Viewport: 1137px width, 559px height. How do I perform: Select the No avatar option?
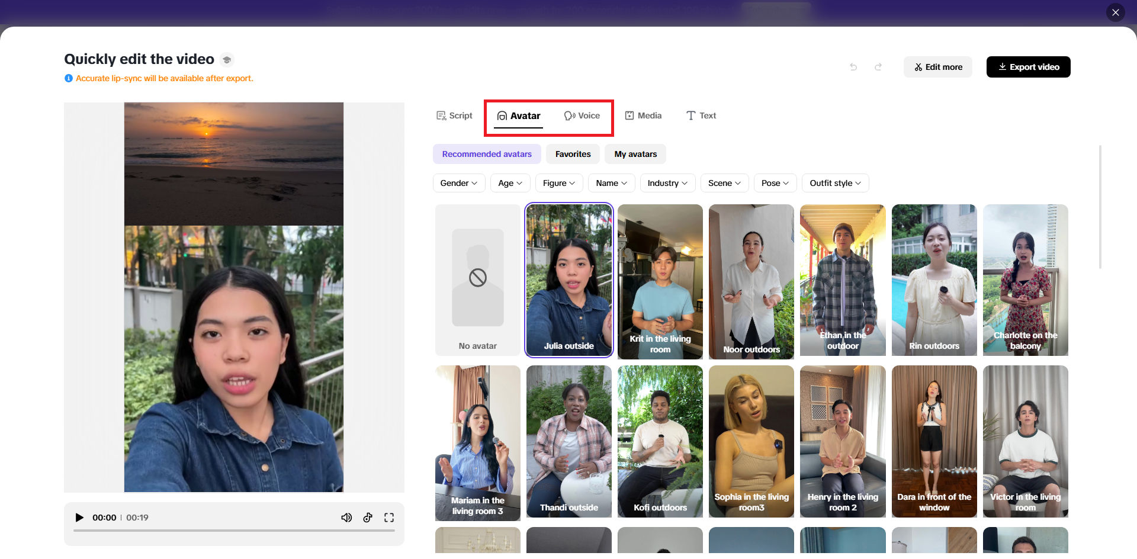[x=477, y=280]
